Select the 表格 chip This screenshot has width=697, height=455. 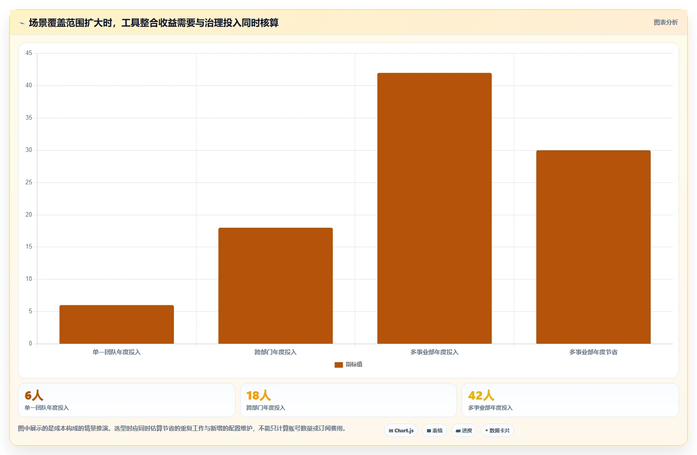[x=434, y=431]
